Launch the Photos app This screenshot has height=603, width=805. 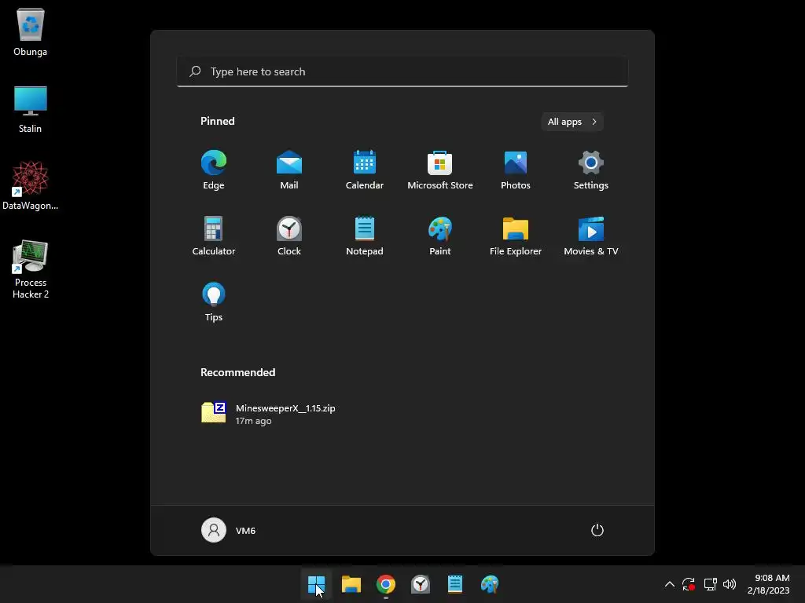pos(516,170)
